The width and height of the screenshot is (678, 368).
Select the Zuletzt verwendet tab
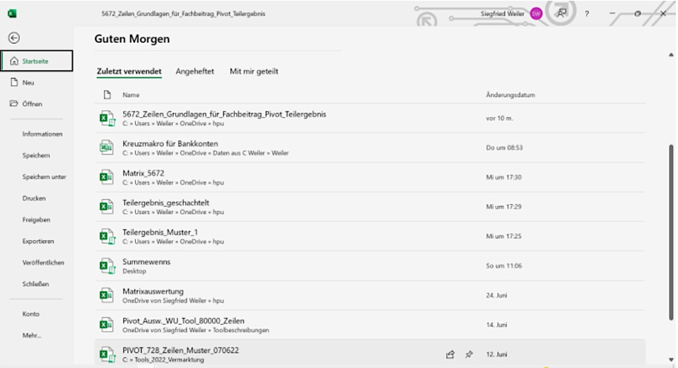(129, 72)
